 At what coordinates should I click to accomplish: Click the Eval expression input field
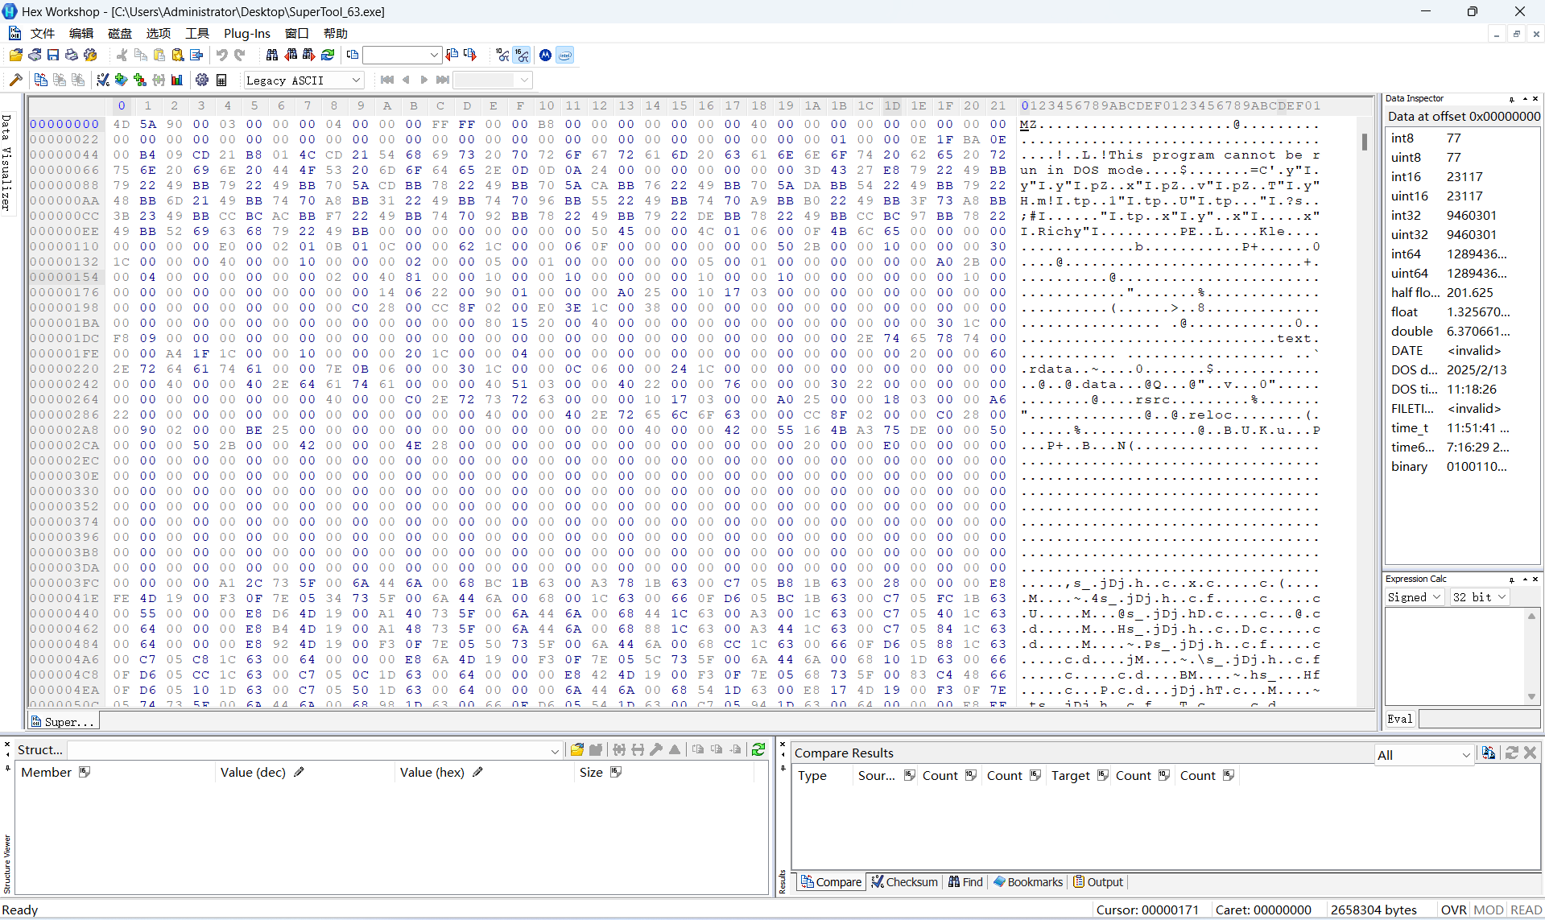tap(1478, 719)
